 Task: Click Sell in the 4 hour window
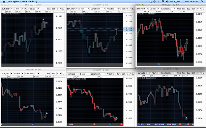pos(193,73)
